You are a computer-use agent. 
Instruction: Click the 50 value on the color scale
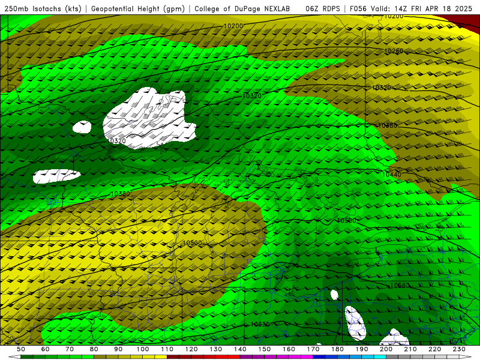pos(21,349)
